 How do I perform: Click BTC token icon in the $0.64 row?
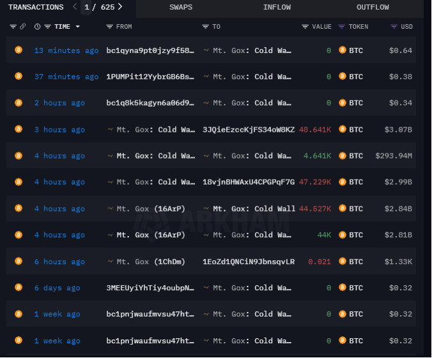(x=343, y=50)
